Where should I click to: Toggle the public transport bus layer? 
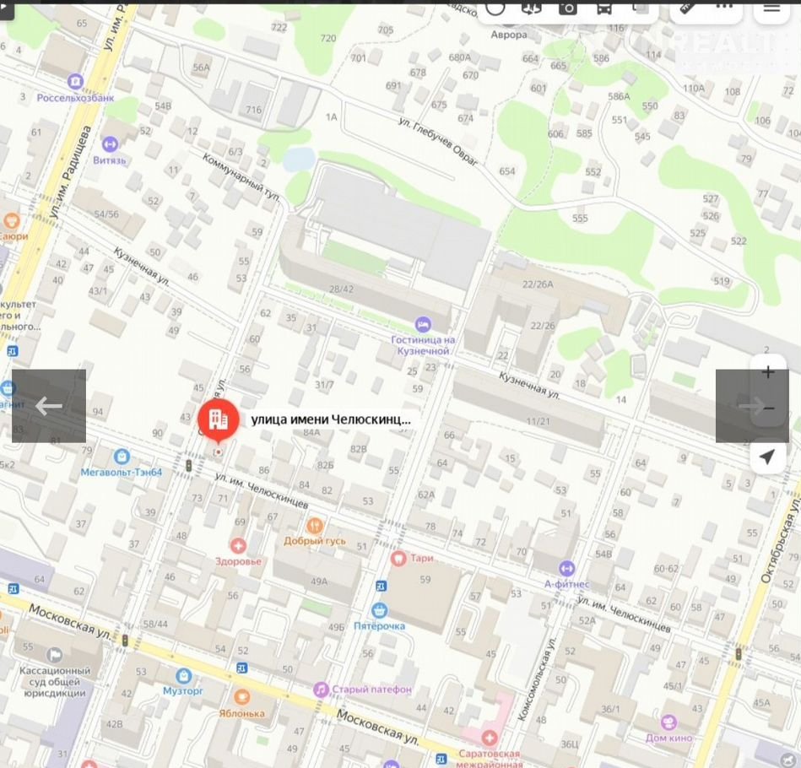tap(603, 8)
